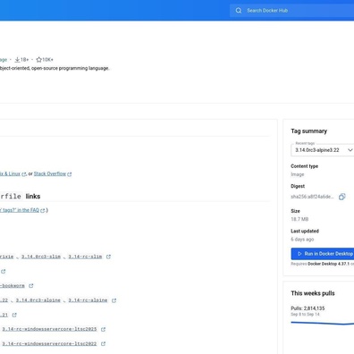Open 3.14-rc-windowsservercore-ltsc2025 tag link
Image resolution: width=354 pixels, height=354 pixels.
click(x=49, y=329)
